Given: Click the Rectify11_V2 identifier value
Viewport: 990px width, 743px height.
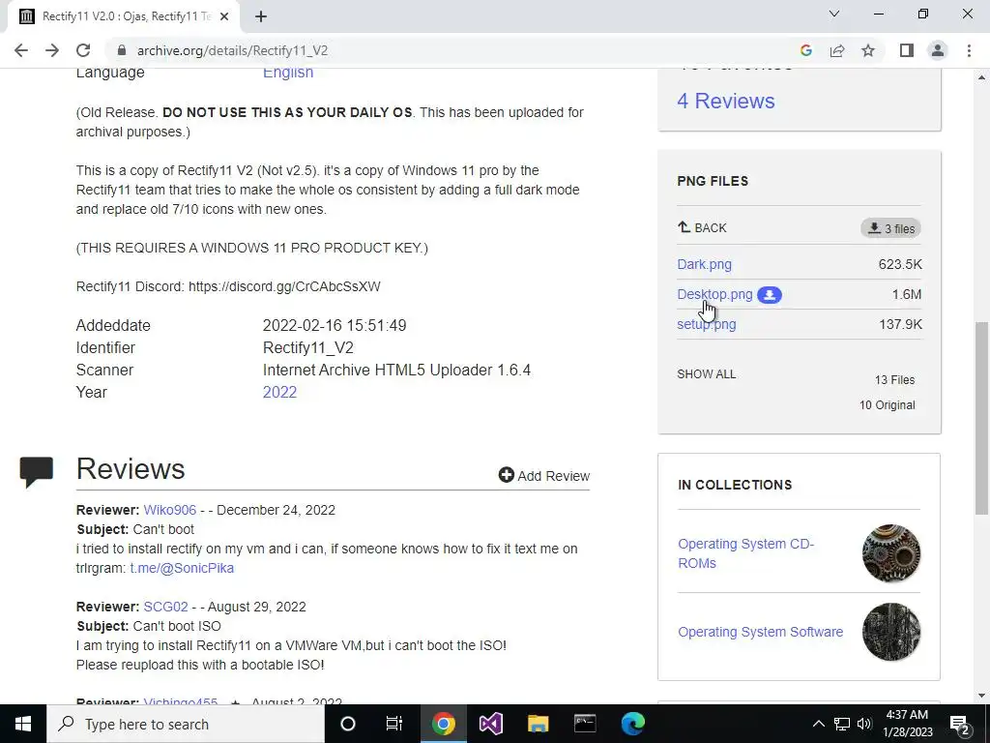Looking at the screenshot, I should pyautogui.click(x=308, y=348).
